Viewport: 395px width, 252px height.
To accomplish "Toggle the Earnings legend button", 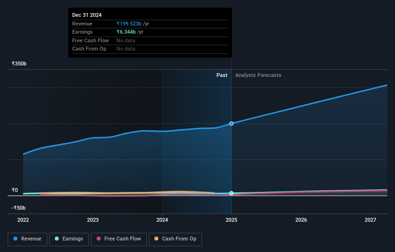I will click(x=69, y=239).
